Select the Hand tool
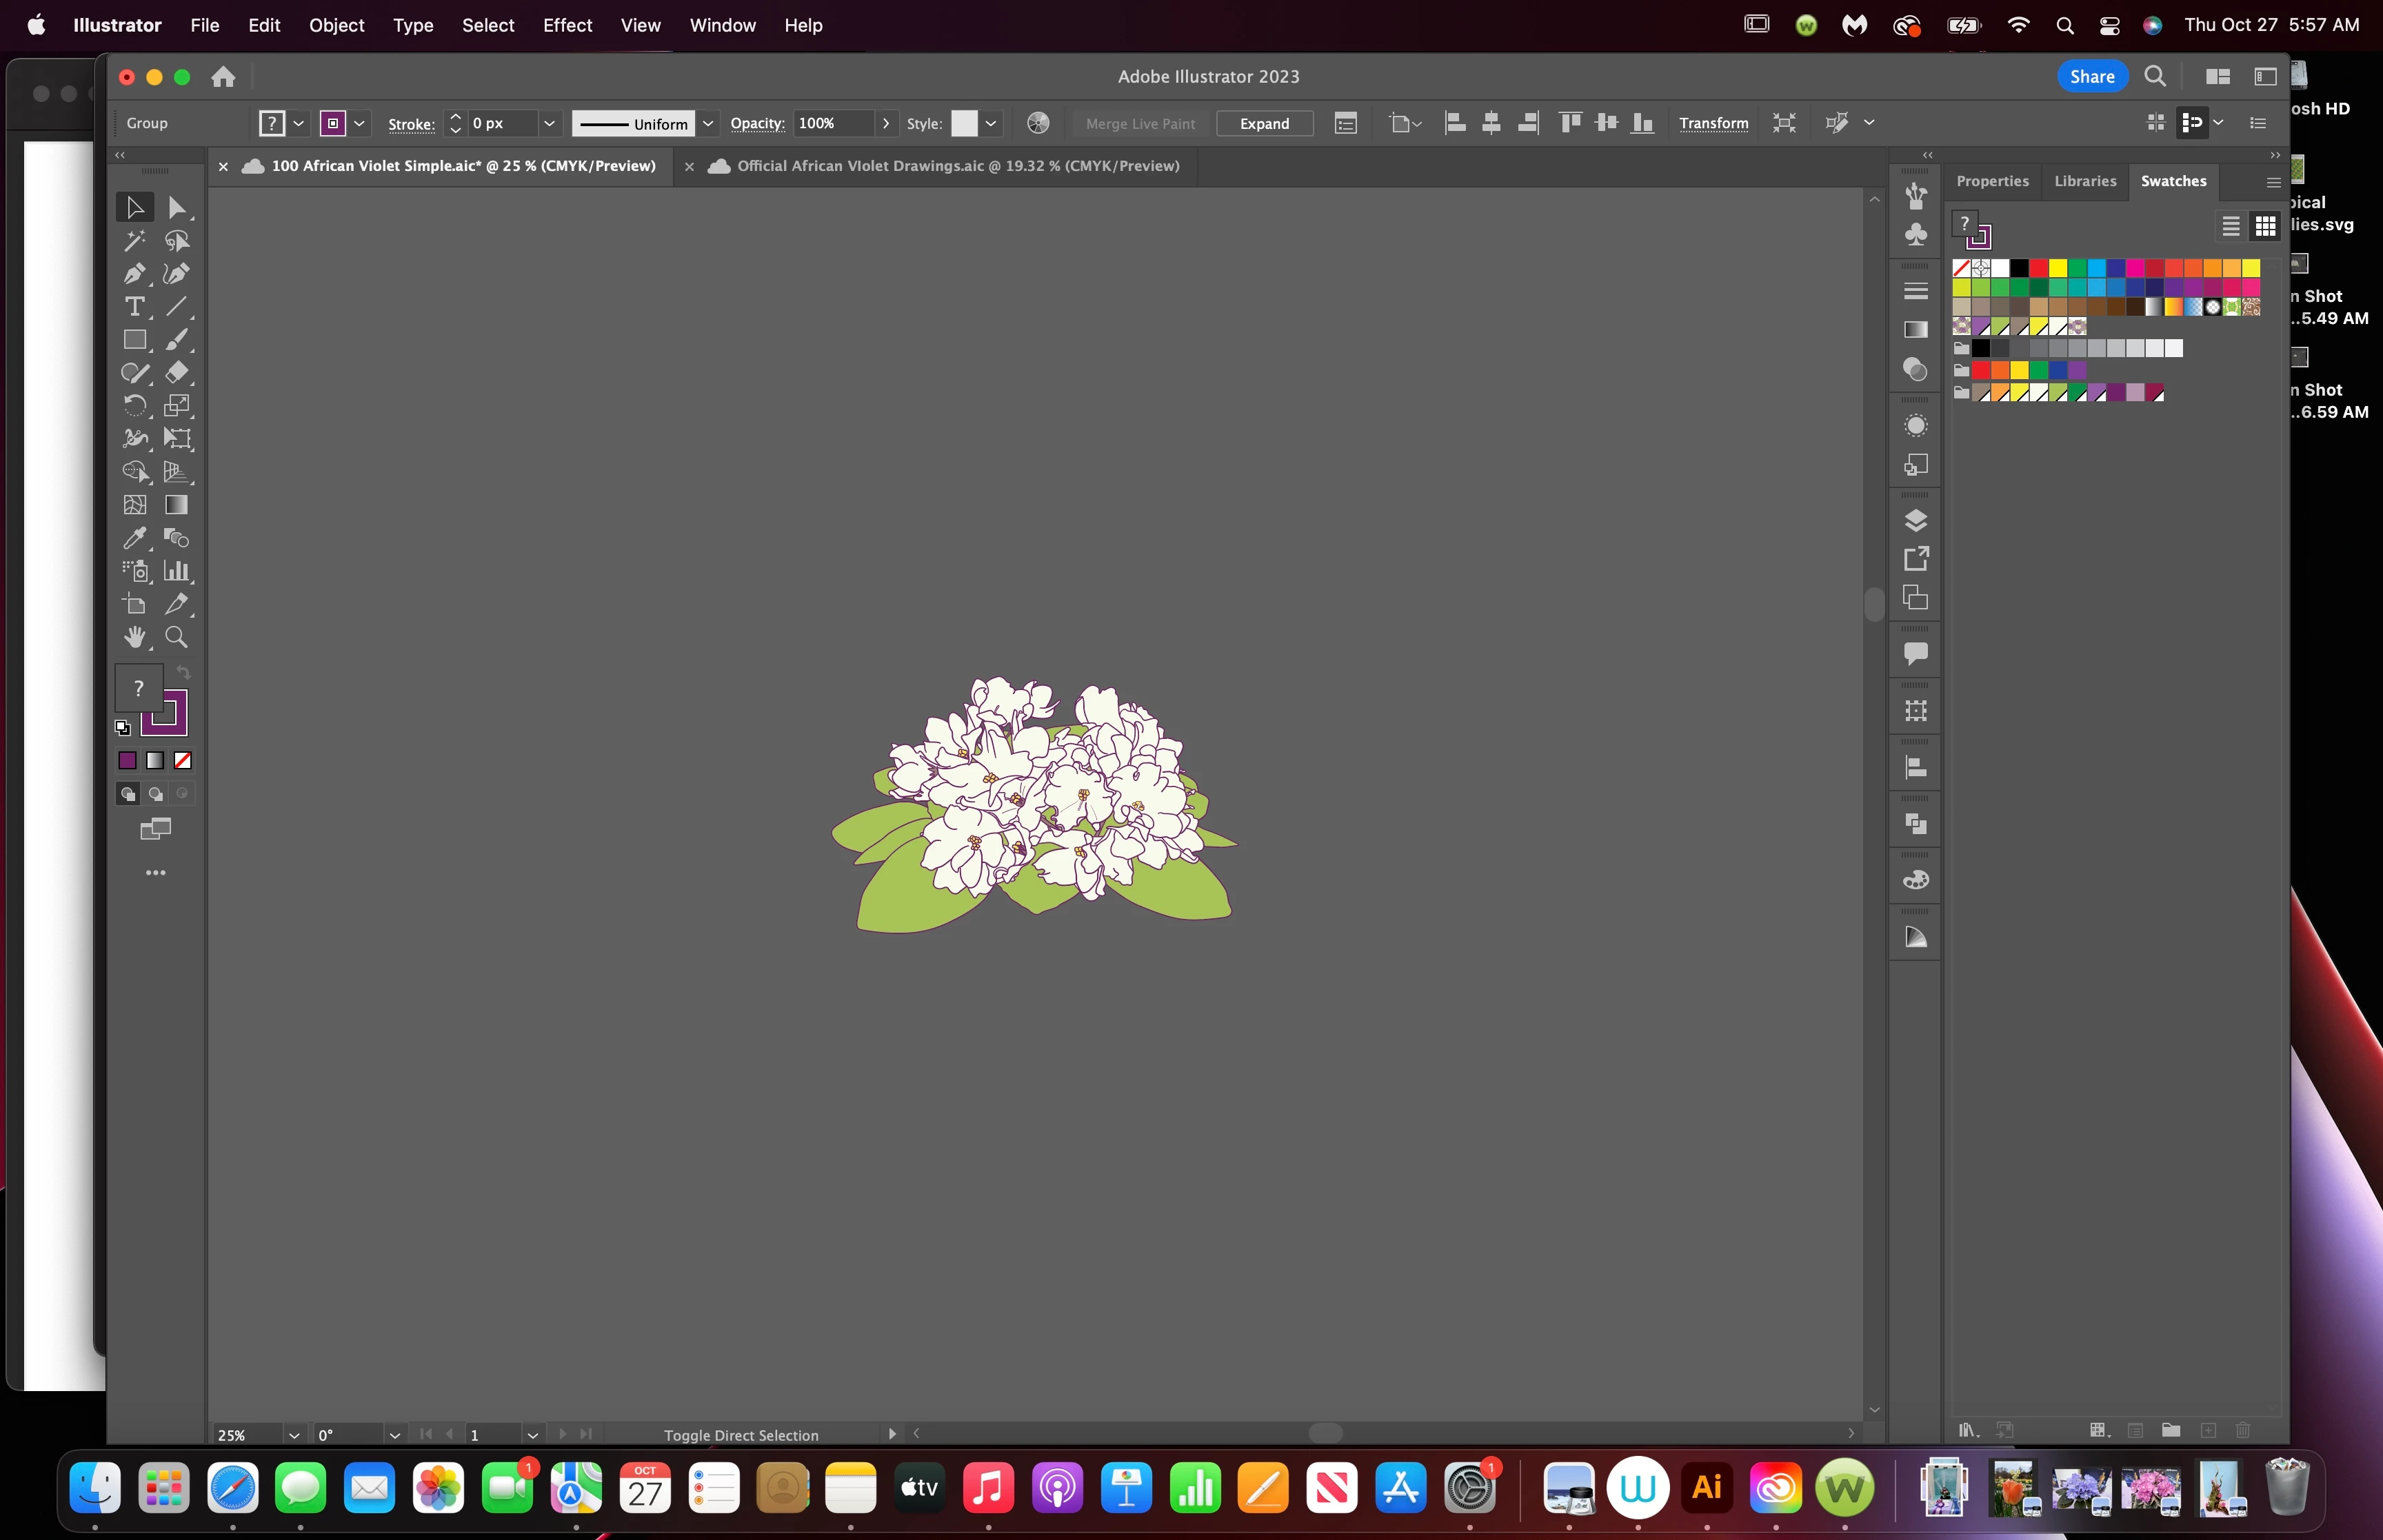This screenshot has height=1540, width=2383. pyautogui.click(x=134, y=637)
